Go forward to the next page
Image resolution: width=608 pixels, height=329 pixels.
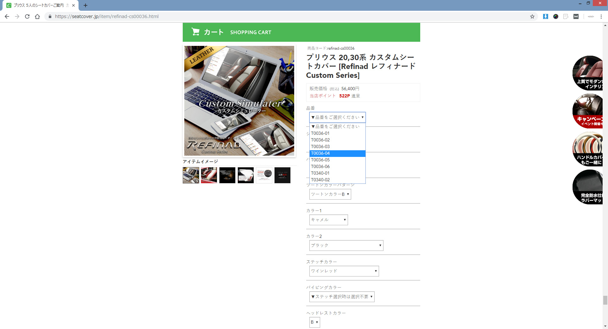pos(17,16)
